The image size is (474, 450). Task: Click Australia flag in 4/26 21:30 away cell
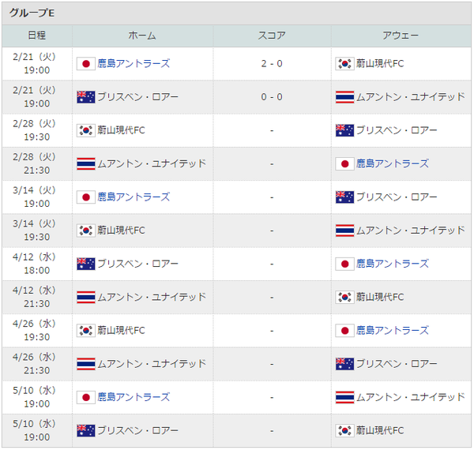coord(344,364)
